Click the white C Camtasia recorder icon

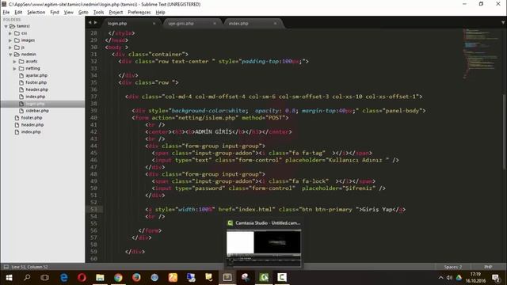[282, 277]
